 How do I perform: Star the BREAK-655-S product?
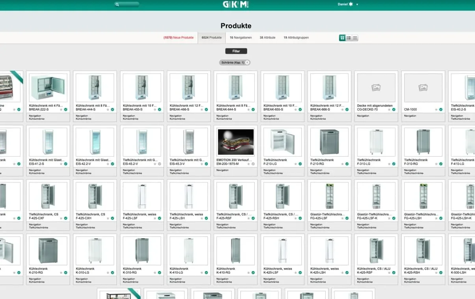click(x=296, y=109)
